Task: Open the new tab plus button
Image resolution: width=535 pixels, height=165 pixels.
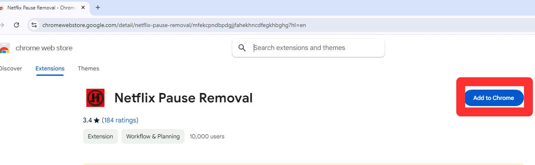Action: (x=97, y=8)
